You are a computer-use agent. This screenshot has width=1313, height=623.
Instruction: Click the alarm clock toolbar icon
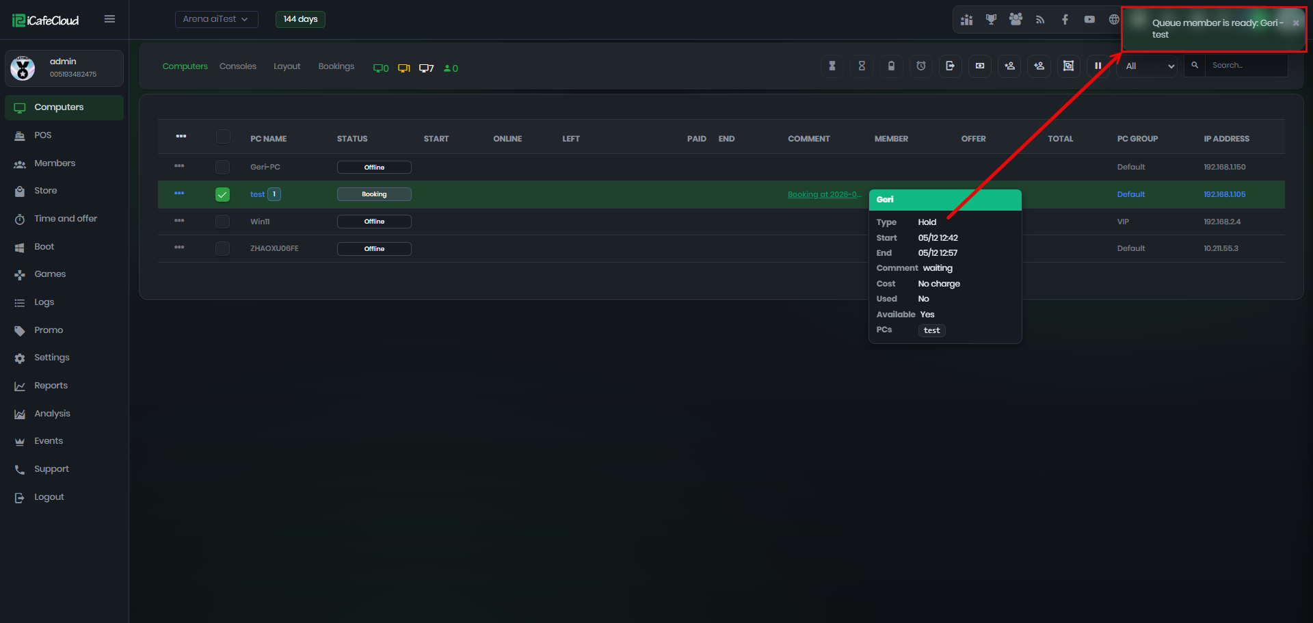click(x=921, y=66)
